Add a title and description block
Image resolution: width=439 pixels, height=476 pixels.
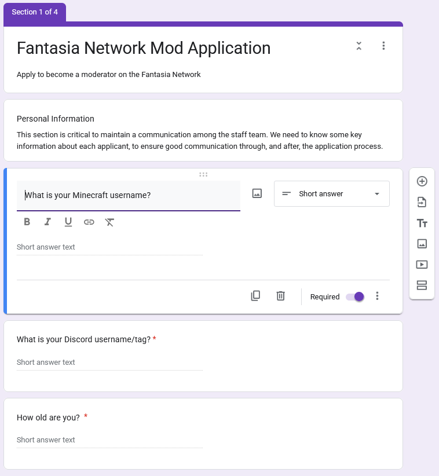click(x=422, y=223)
